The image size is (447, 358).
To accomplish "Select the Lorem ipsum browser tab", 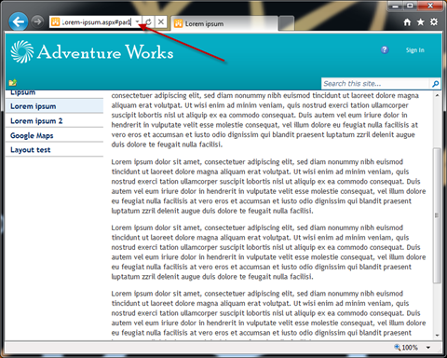I will coord(224,23).
